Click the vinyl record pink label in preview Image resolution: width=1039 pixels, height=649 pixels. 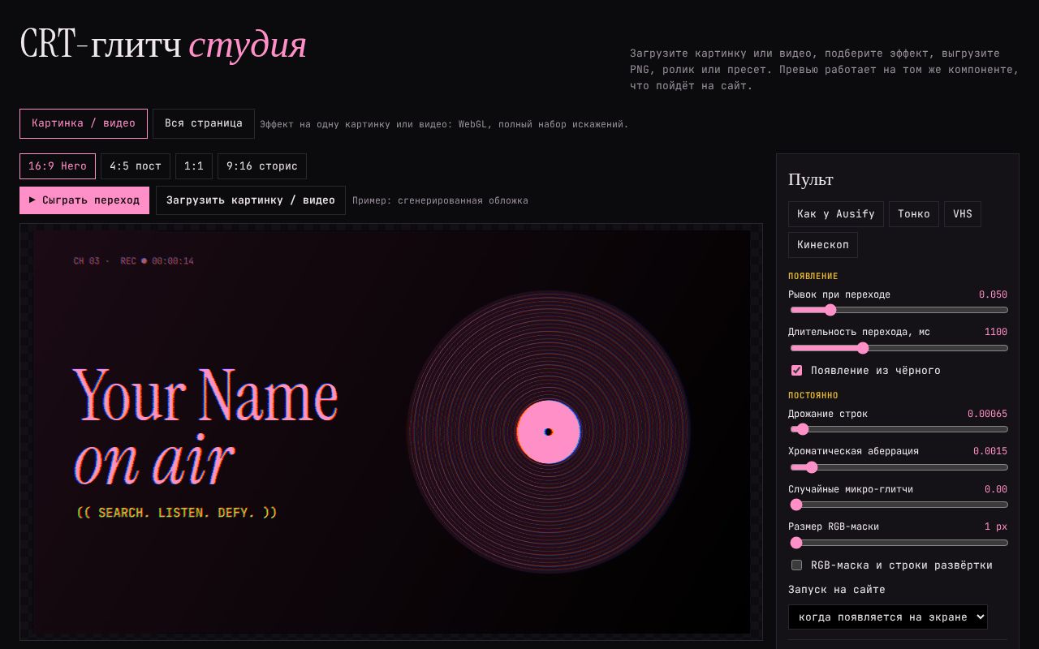click(549, 432)
